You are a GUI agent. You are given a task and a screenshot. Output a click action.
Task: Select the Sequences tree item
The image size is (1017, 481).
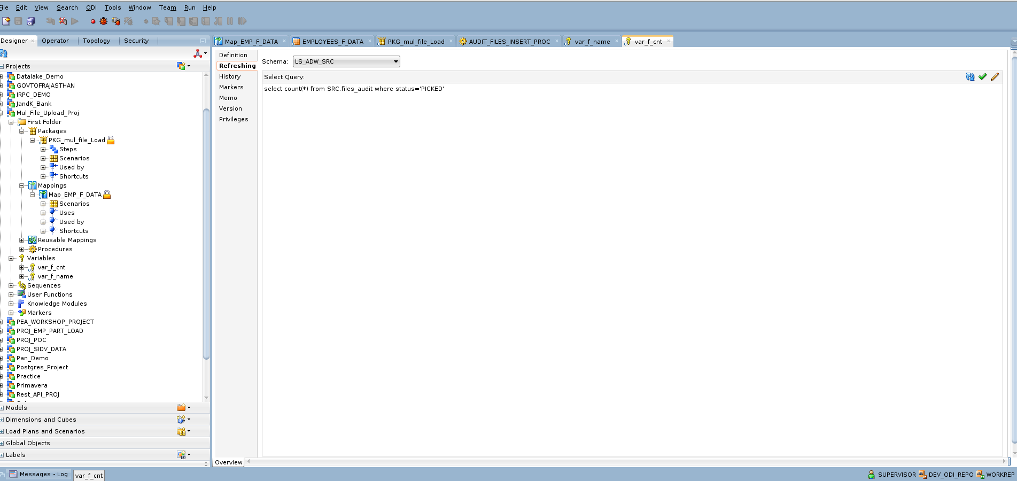click(x=44, y=285)
